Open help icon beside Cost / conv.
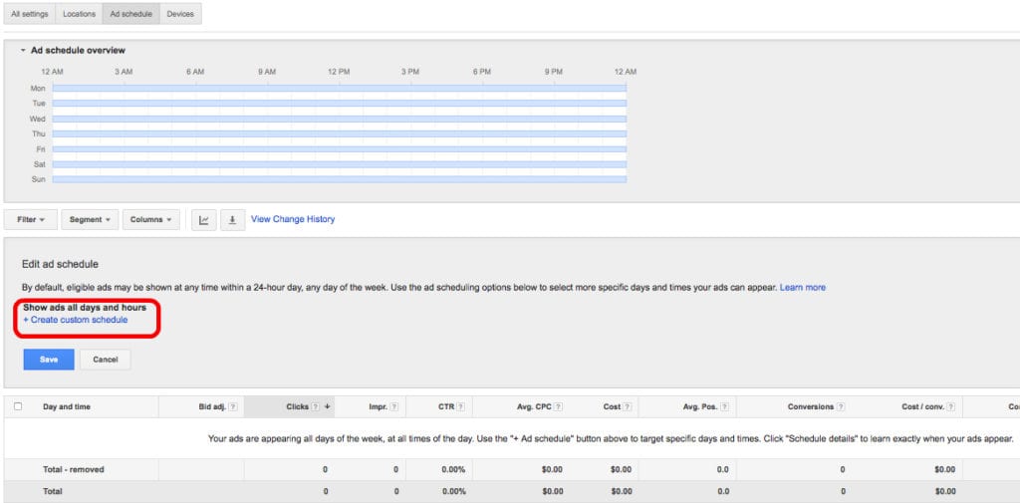This screenshot has height=503, width=1020. [951, 406]
